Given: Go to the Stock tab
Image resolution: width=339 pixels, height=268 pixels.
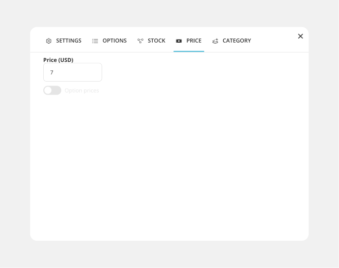Looking at the screenshot, I should pyautogui.click(x=156, y=41).
